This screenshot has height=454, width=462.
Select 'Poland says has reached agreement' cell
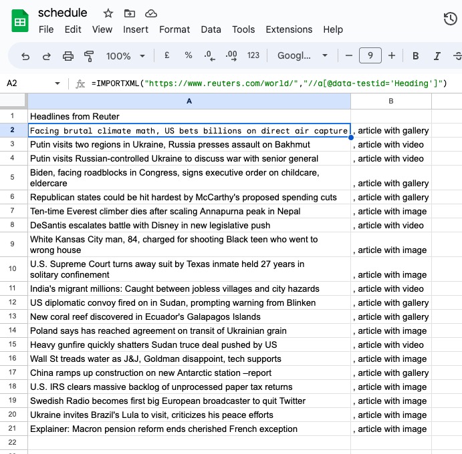tap(189, 330)
